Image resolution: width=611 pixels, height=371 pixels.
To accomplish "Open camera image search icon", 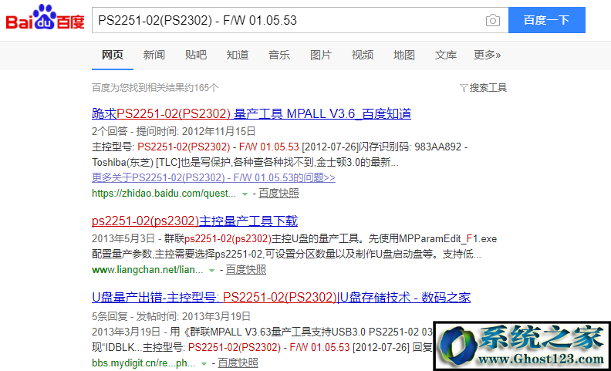I will [x=492, y=20].
